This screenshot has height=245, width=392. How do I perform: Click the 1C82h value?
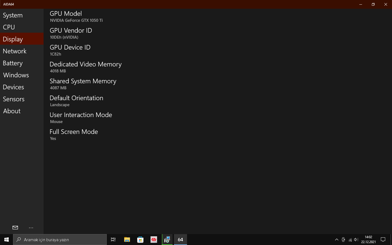coord(56,54)
